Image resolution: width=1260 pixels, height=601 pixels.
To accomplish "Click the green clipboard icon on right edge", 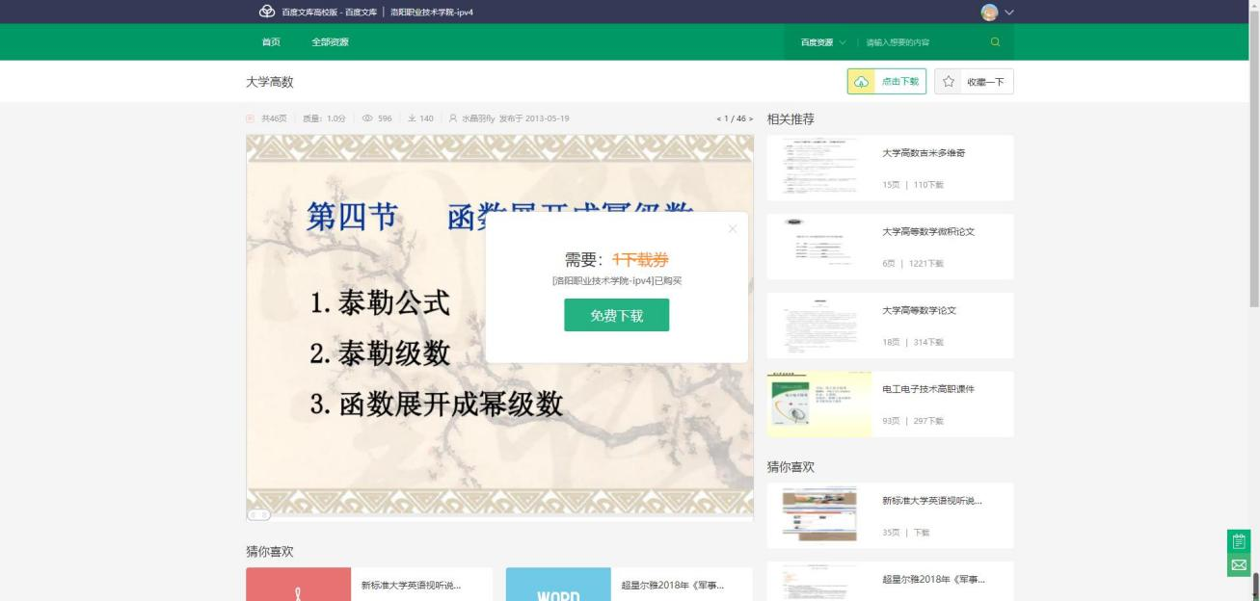I will point(1239,540).
